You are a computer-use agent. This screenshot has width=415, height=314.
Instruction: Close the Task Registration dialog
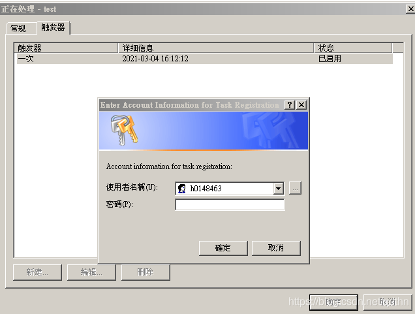tap(301, 105)
